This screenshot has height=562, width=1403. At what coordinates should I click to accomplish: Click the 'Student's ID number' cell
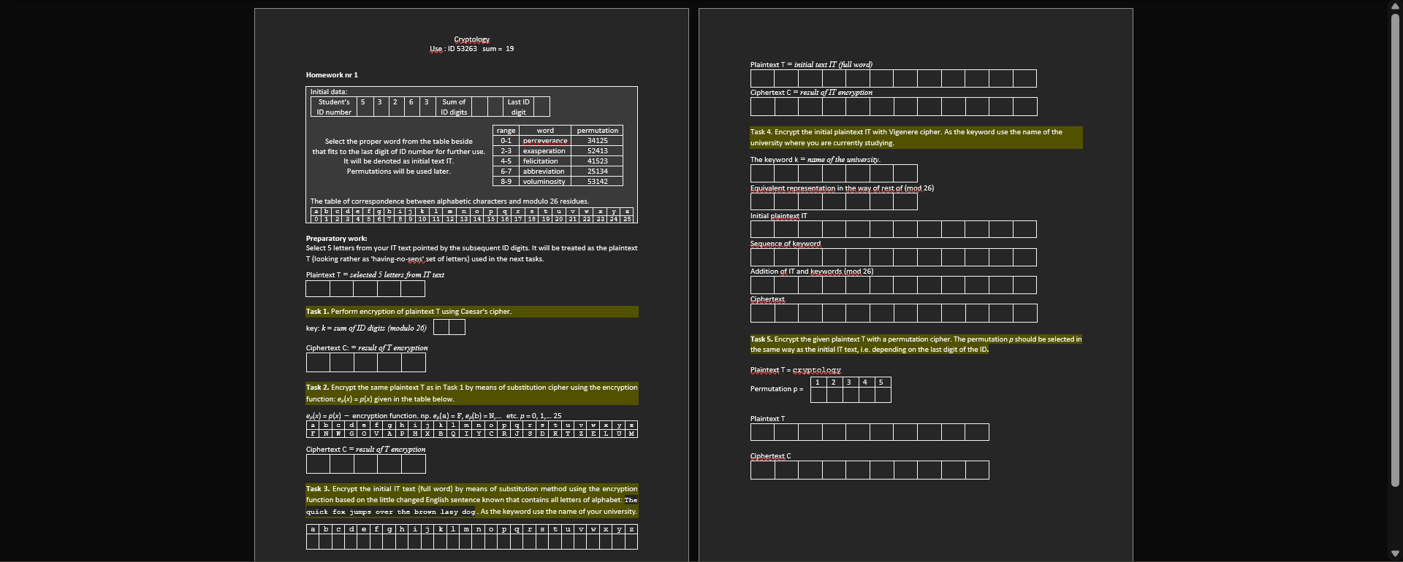[334, 107]
